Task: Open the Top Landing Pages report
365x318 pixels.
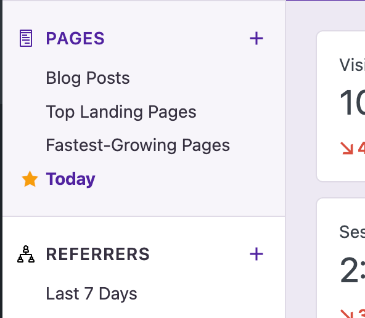Action: [121, 112]
